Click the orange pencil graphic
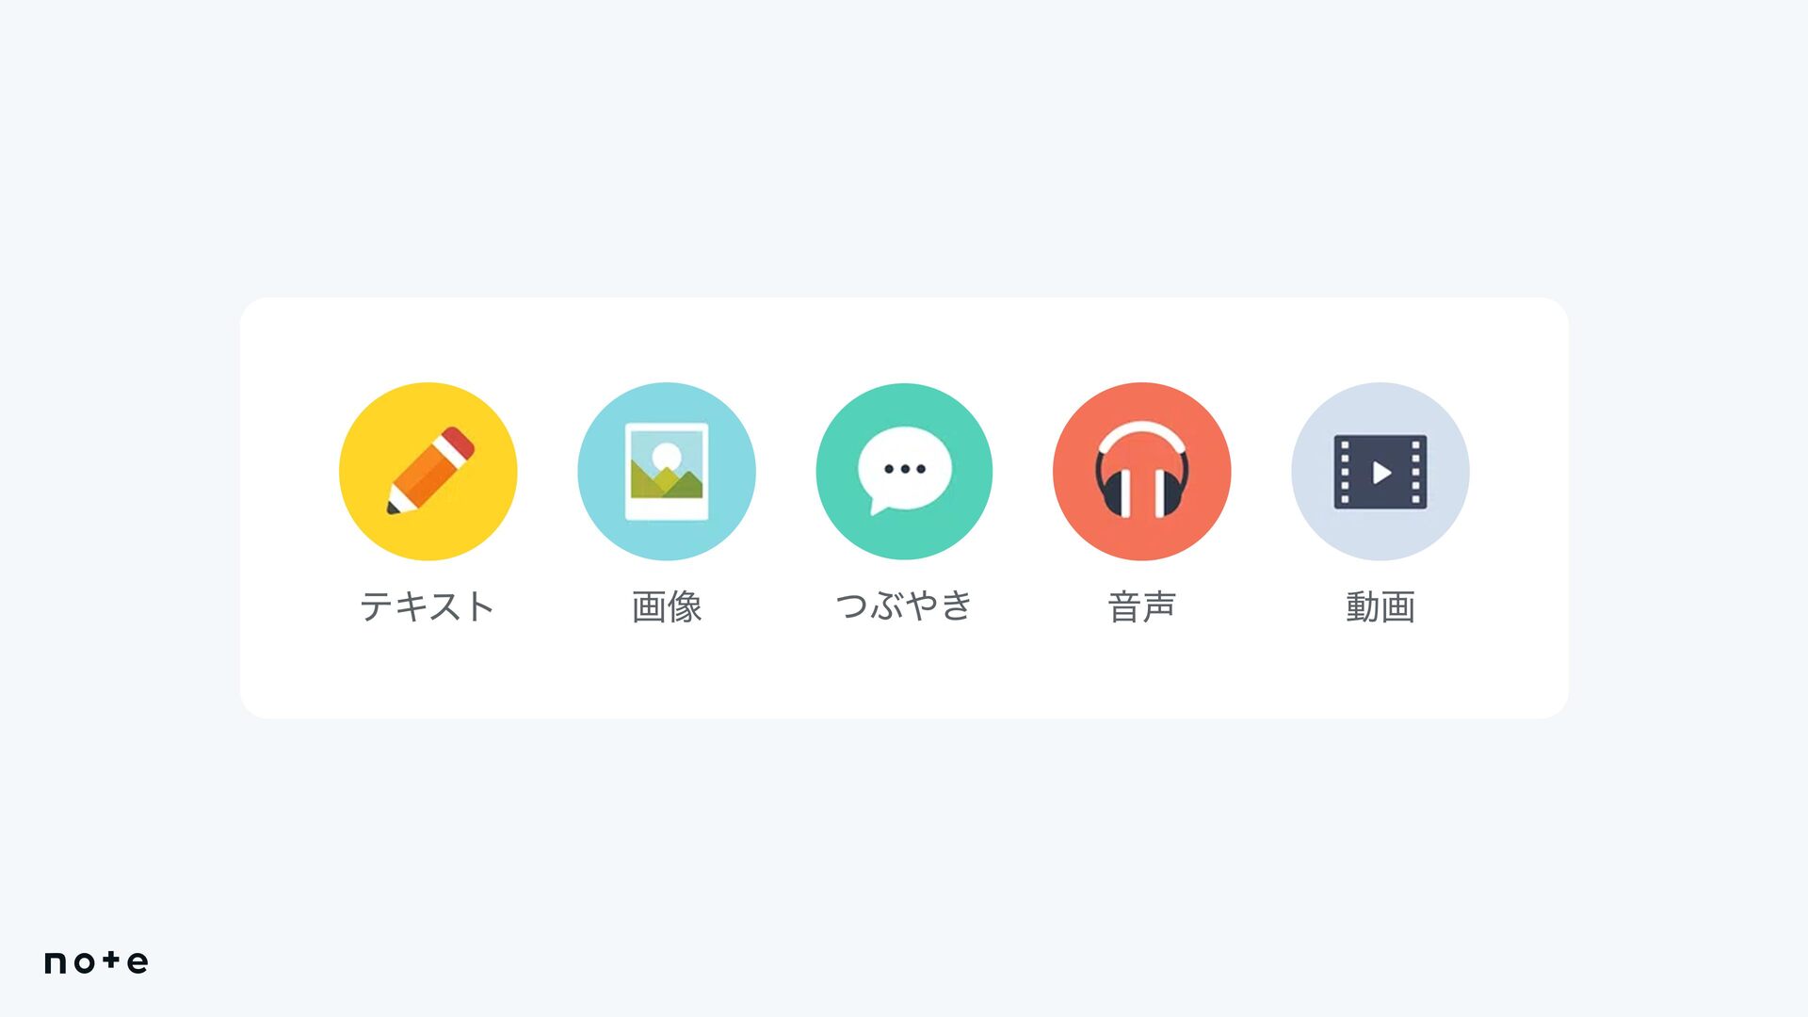 tap(429, 470)
